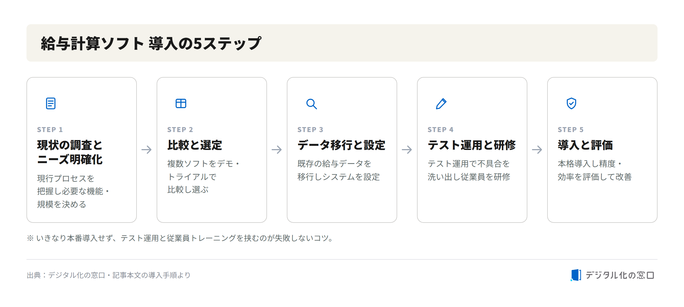The height and width of the screenshot is (307, 684).
Task: Click the 出典 source text at the bottom
Action: click(x=109, y=275)
